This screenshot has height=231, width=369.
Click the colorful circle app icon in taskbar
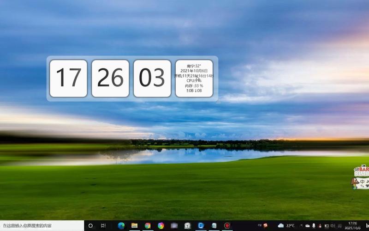pyautogui.click(x=161, y=225)
